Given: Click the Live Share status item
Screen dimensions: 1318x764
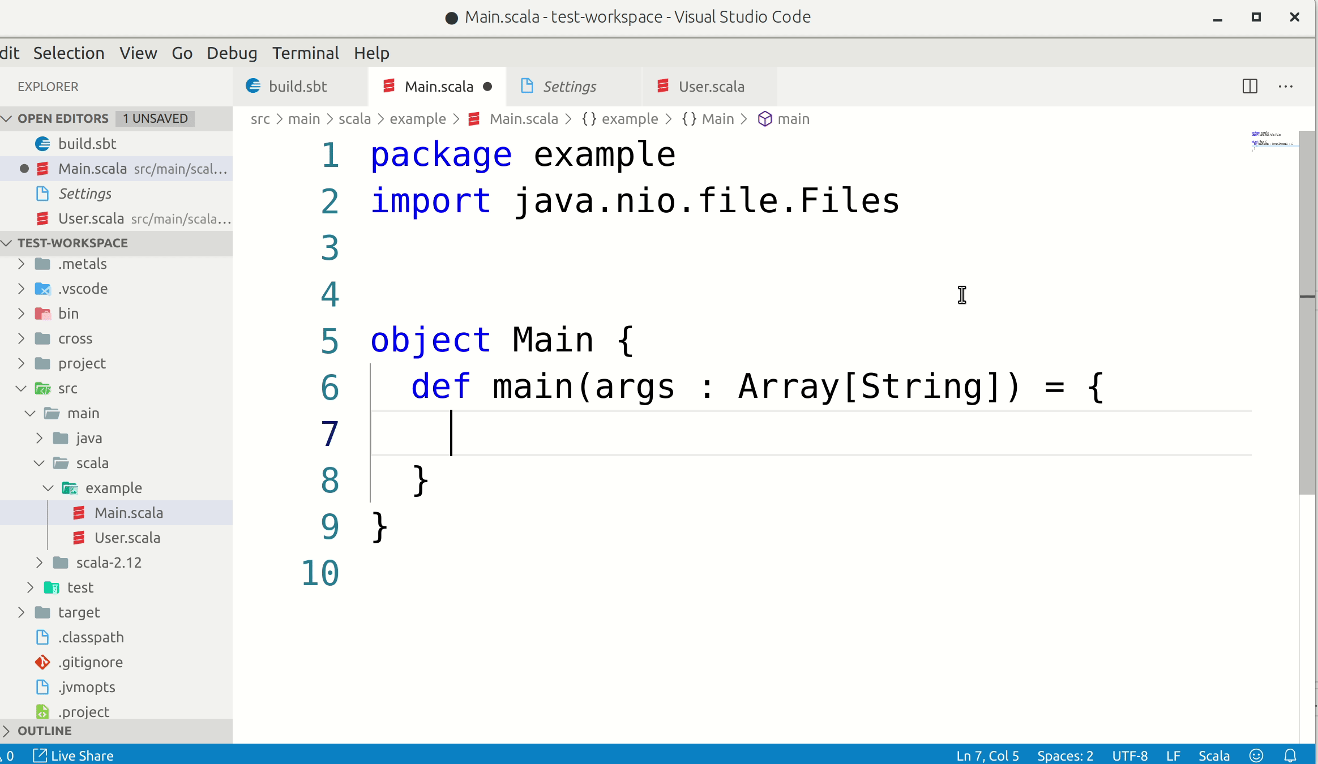Looking at the screenshot, I should tap(74, 756).
